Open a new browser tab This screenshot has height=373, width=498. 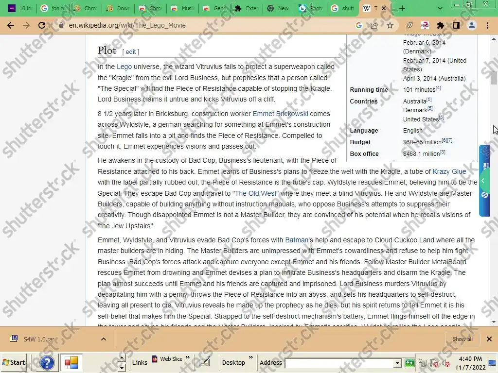[x=402, y=8]
